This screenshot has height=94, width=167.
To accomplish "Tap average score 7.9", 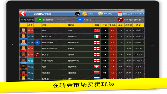I will coord(112,49).
